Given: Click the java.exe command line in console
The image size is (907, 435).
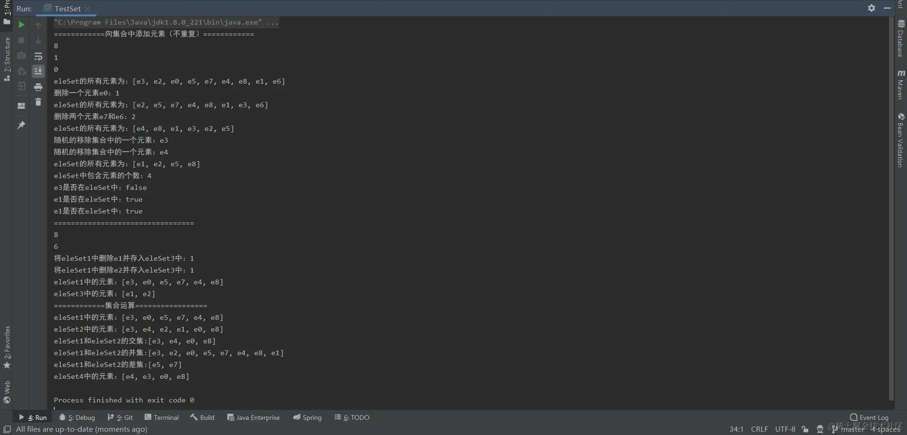Looking at the screenshot, I should coord(166,22).
